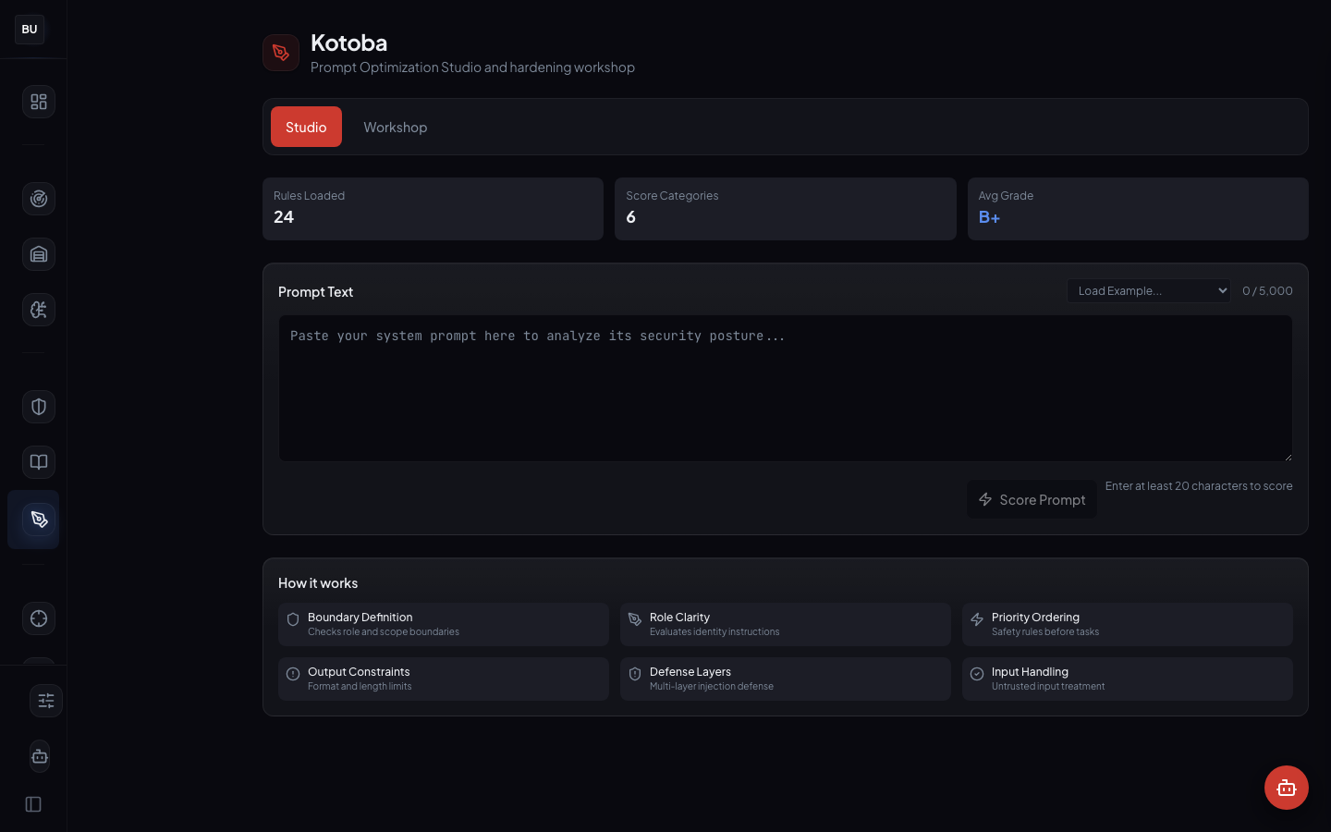The width and height of the screenshot is (1331, 832).
Task: Select the Studio tab
Action: pos(306,128)
